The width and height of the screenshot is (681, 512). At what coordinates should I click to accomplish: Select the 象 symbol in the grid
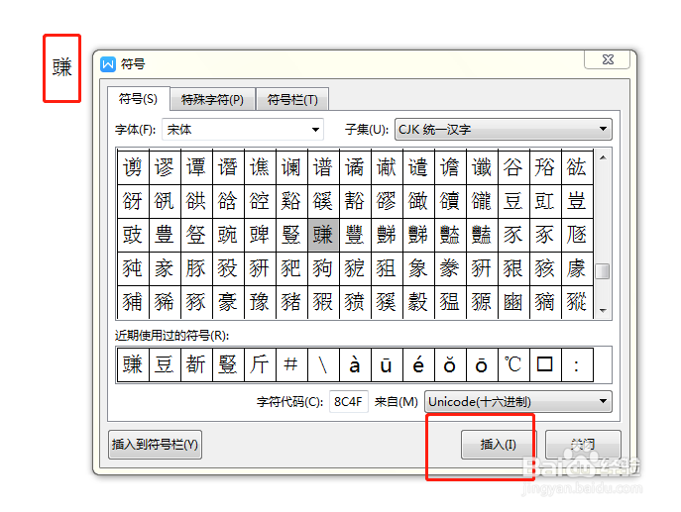pos(418,268)
